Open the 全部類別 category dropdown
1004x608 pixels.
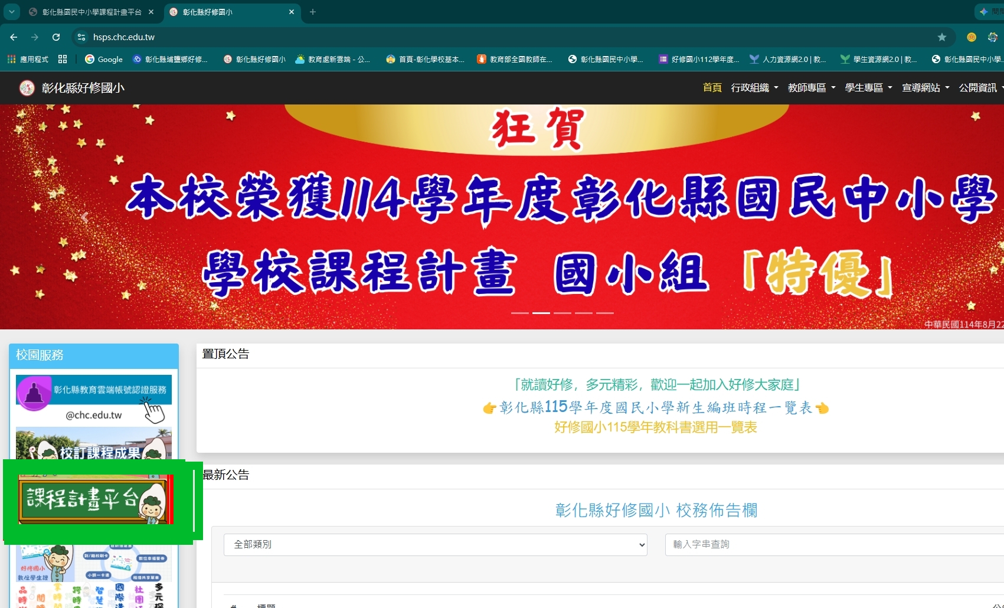[436, 544]
